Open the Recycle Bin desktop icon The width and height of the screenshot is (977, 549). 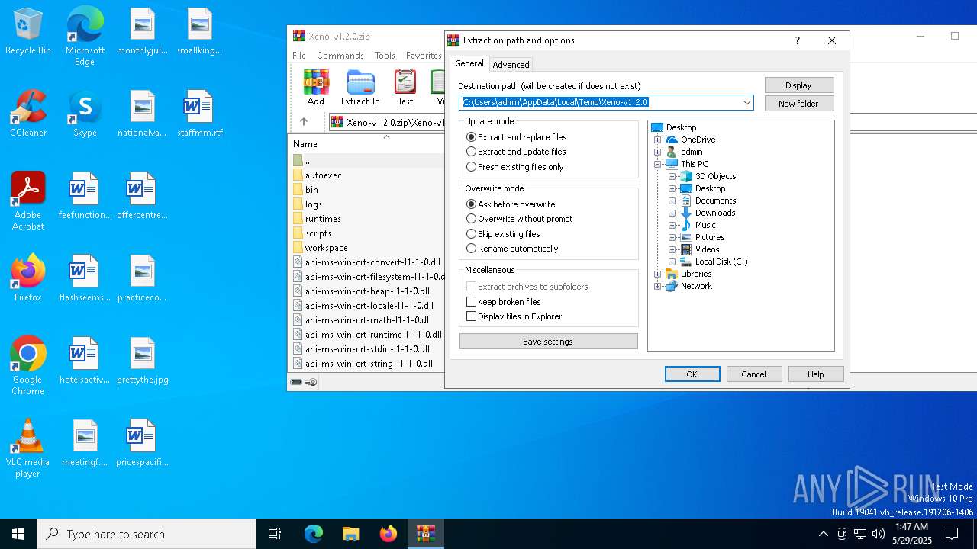(x=28, y=31)
